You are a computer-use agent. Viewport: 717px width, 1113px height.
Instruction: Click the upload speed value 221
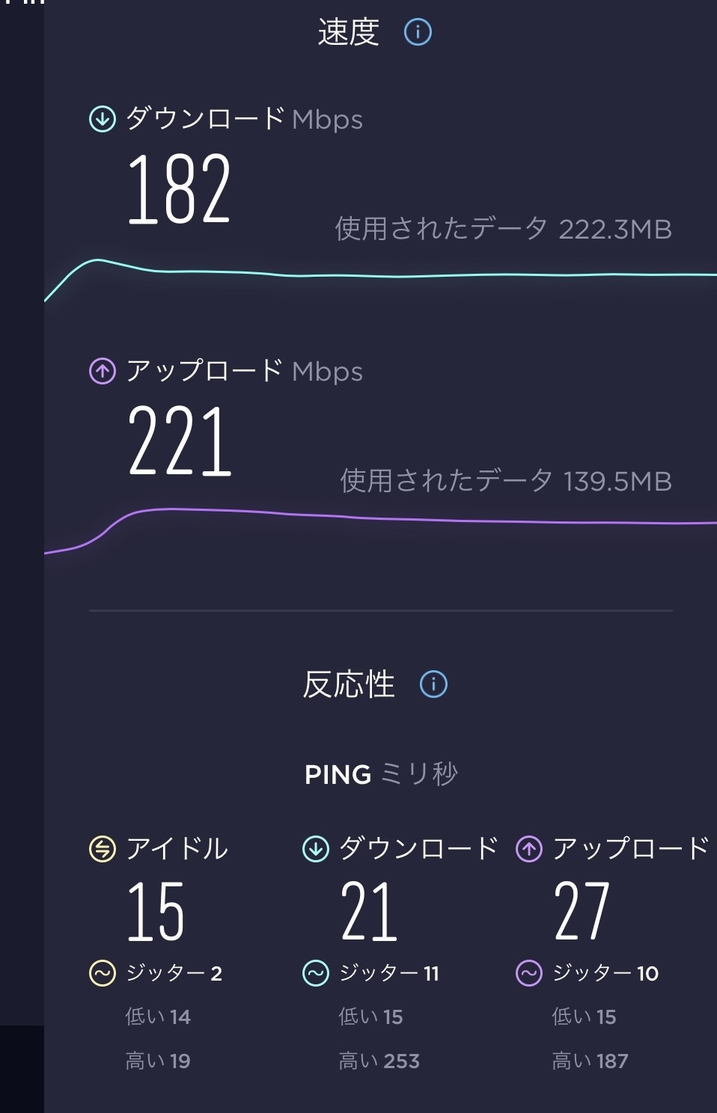click(180, 441)
